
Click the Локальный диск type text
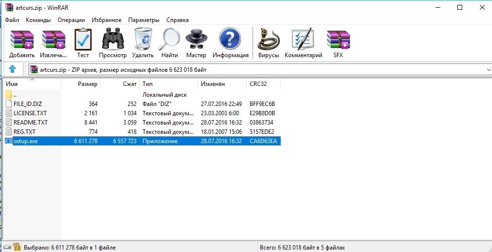[165, 95]
